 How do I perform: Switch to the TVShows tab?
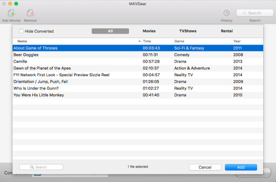pos(188,31)
